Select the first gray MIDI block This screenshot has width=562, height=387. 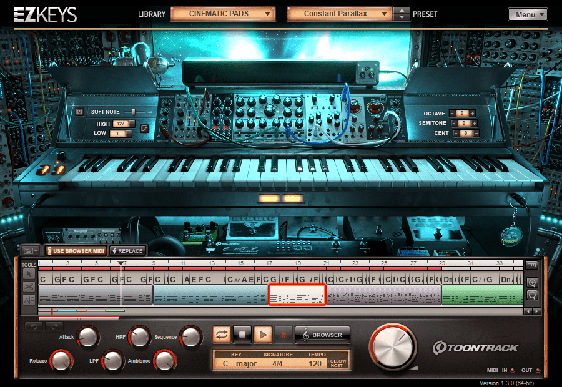tap(96, 295)
